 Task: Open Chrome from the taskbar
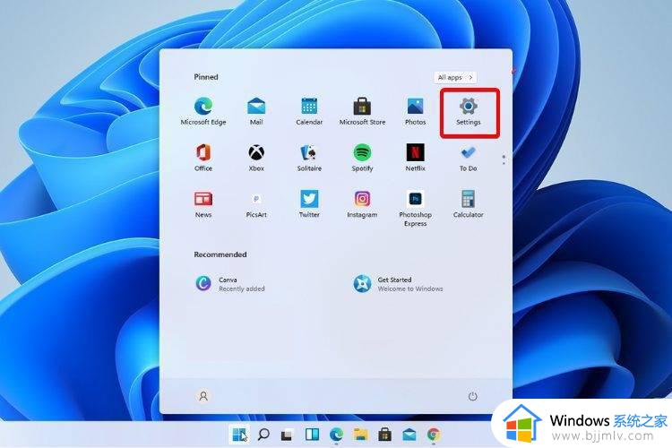tap(434, 435)
